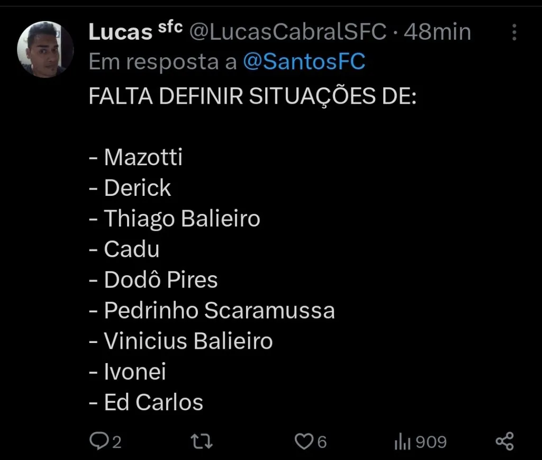Share the tweet using the share icon

click(x=504, y=441)
